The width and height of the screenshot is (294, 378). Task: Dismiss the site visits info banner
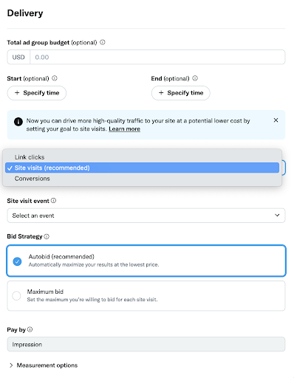coord(276,120)
